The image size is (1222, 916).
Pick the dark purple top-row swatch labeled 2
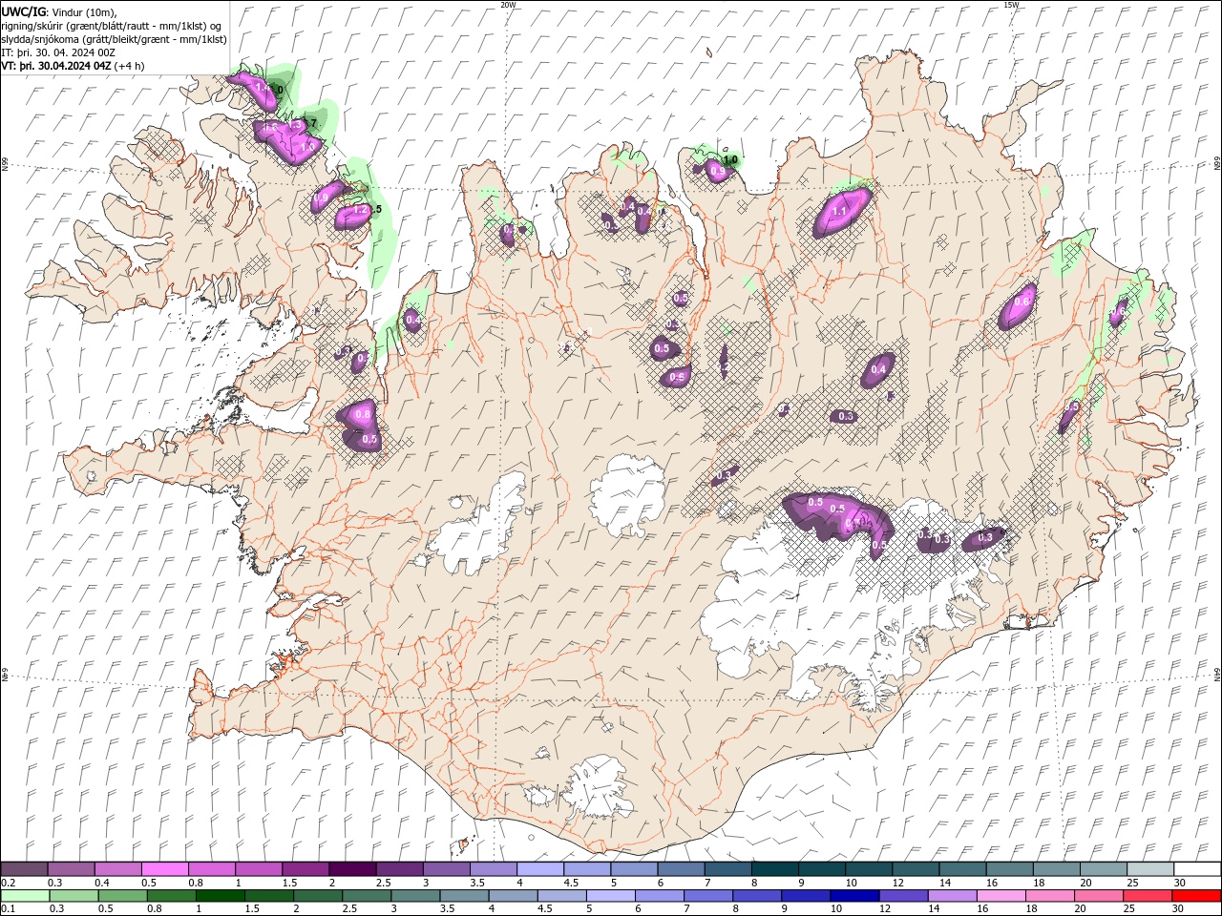[352, 869]
